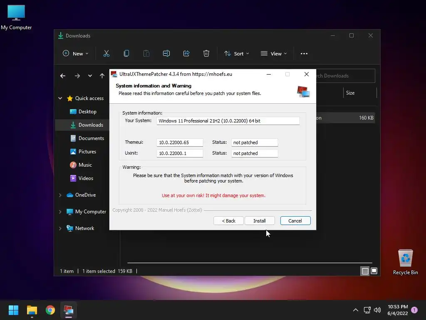Click Install in UltraUXThemePatcher dialog
Screen dimensions: 426x320
pyautogui.click(x=260, y=221)
